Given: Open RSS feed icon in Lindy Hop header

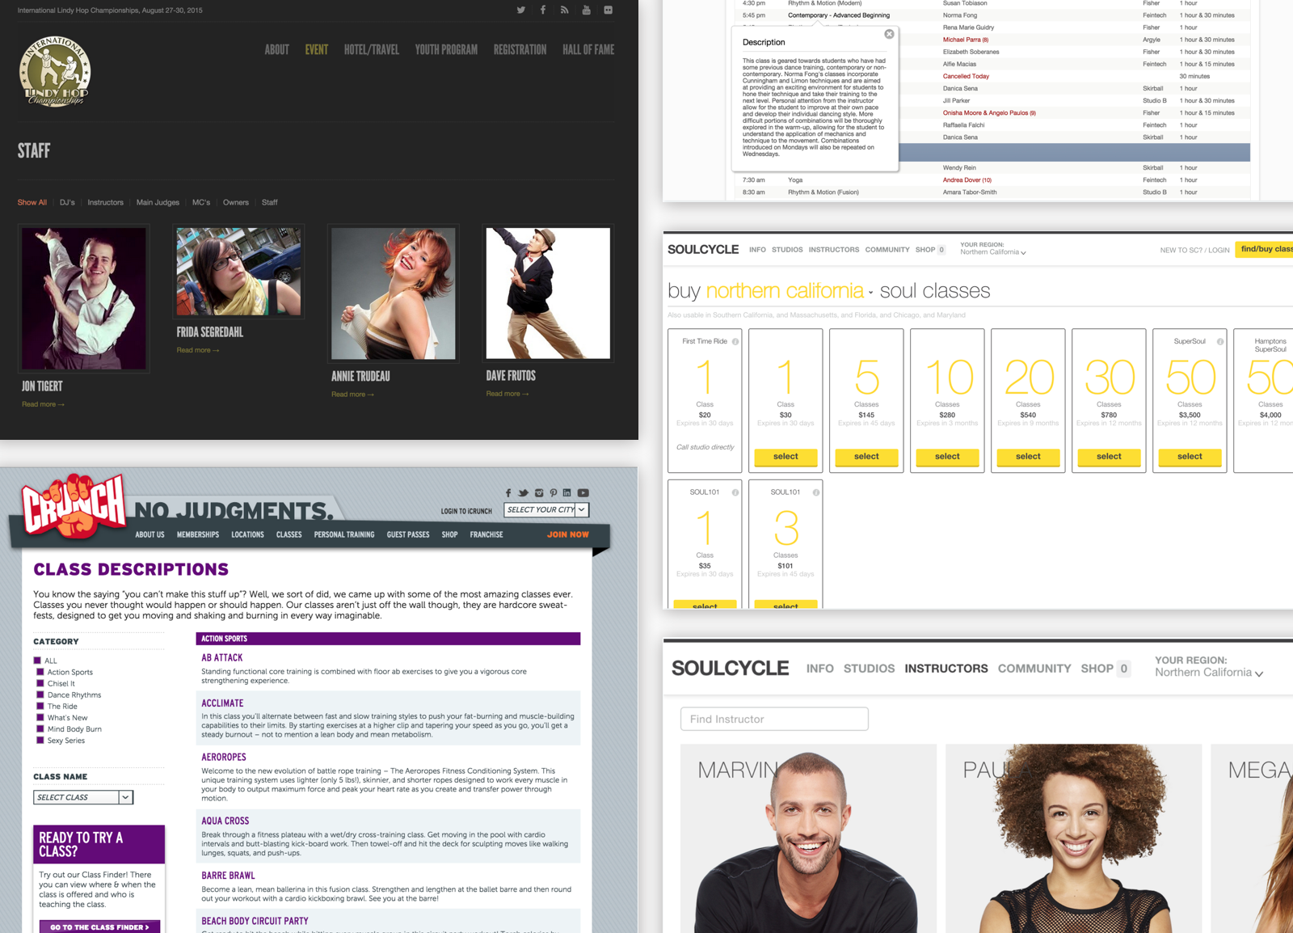Looking at the screenshot, I should click(x=564, y=11).
